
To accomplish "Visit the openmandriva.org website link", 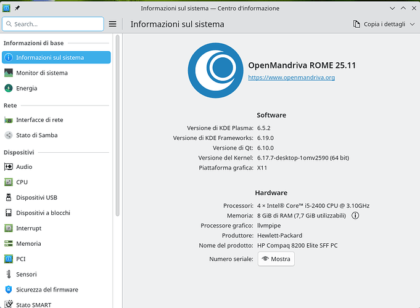I will (x=291, y=78).
